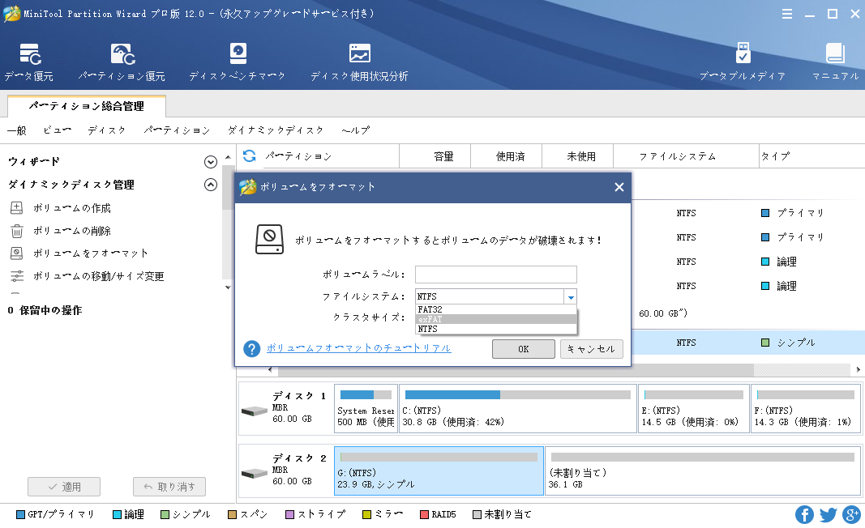
Task: Sort by the ファイルシステム column header
Action: pyautogui.click(x=687, y=156)
